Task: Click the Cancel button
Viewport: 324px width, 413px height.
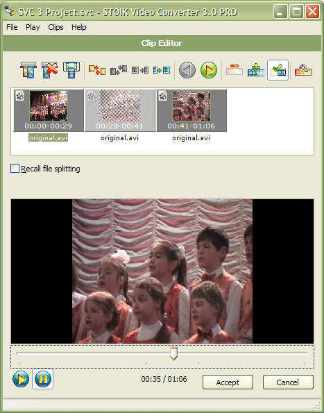Action: [x=288, y=382]
